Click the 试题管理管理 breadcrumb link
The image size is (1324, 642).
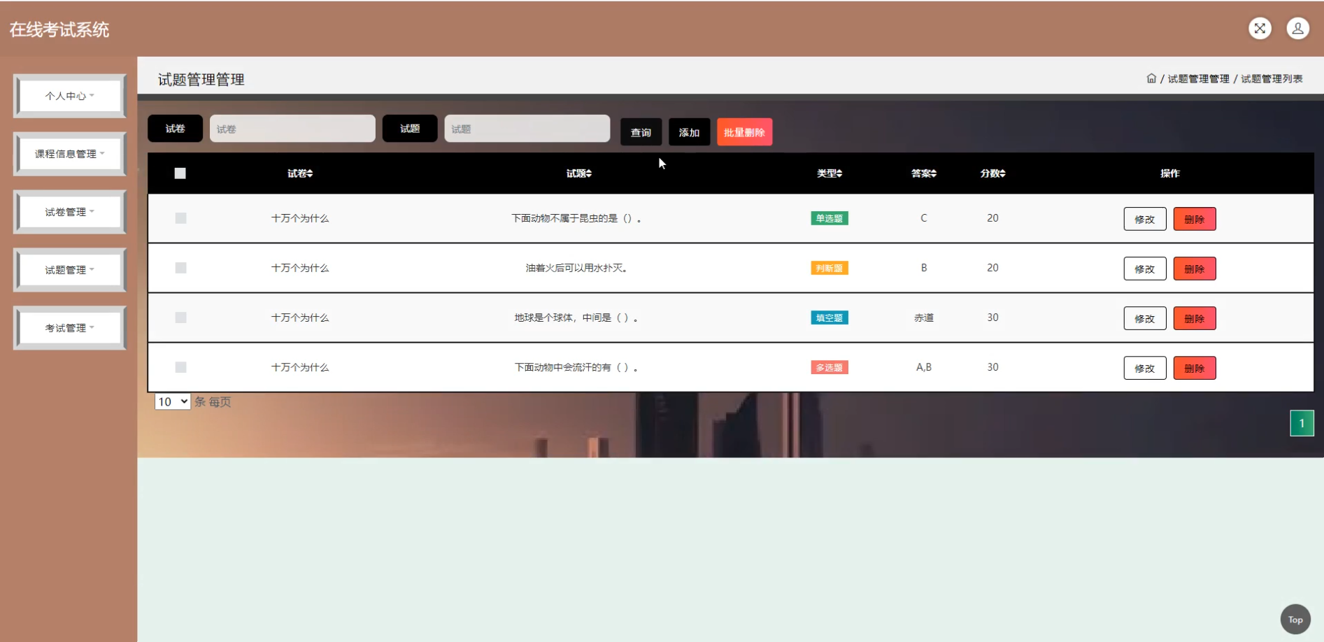click(x=1198, y=78)
